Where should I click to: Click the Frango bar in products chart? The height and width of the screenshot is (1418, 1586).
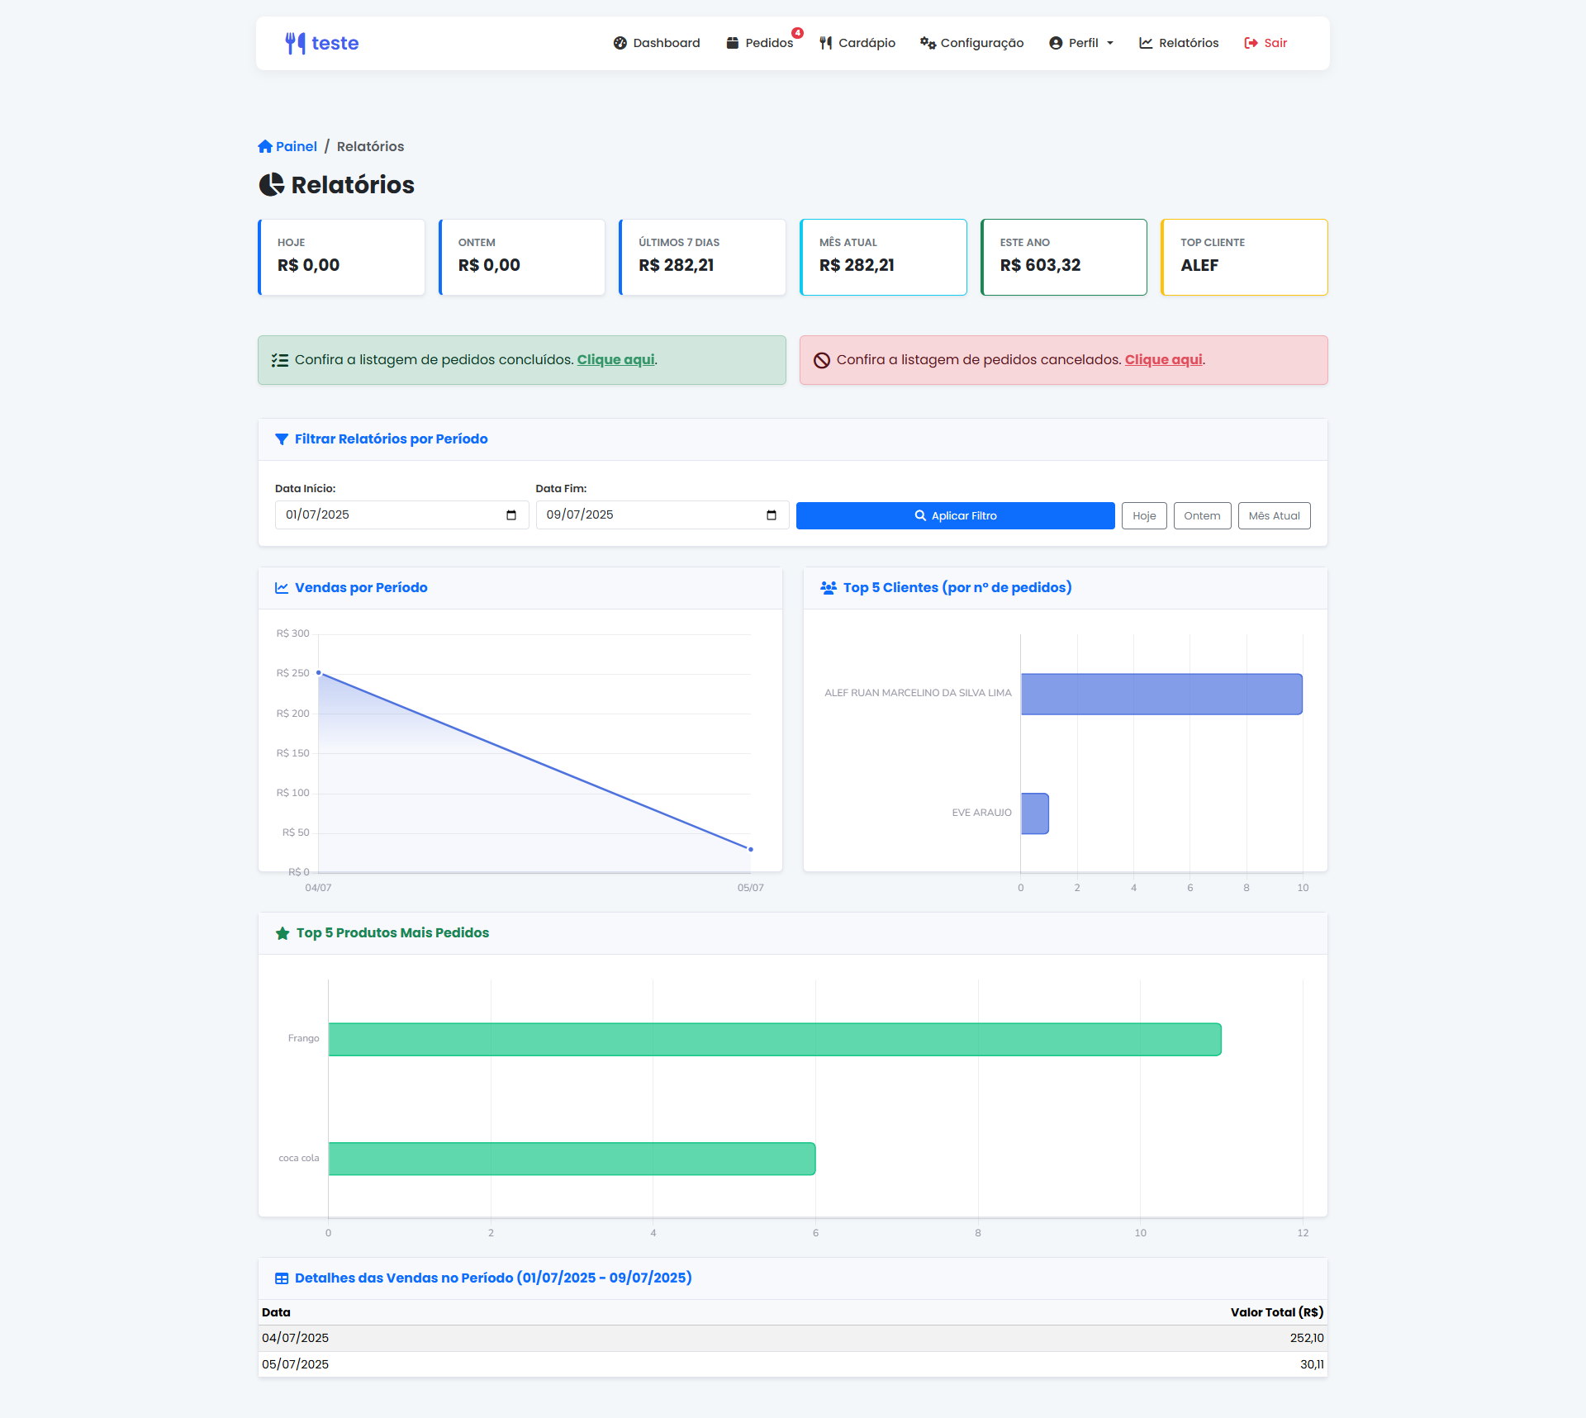775,1039
